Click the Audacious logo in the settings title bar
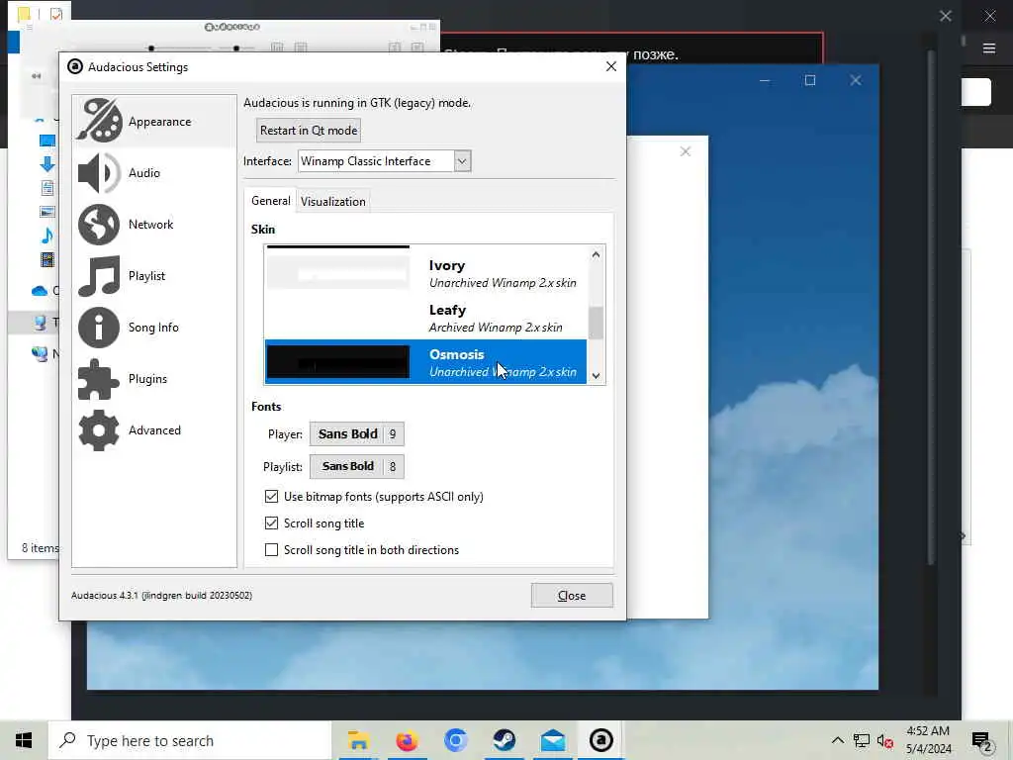The width and height of the screenshot is (1013, 760). (x=75, y=66)
